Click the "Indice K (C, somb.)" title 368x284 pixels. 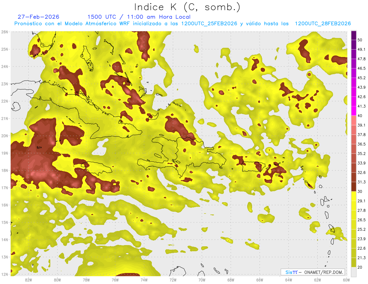tap(187, 7)
